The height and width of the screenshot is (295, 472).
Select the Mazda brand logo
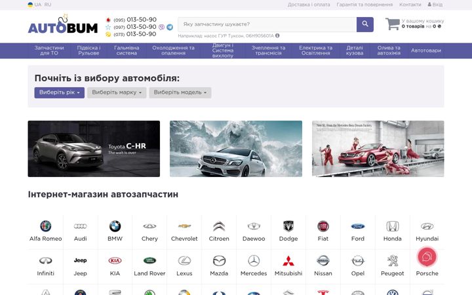(219, 261)
